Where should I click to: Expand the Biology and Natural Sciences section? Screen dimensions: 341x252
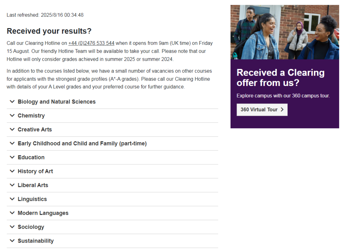point(112,102)
